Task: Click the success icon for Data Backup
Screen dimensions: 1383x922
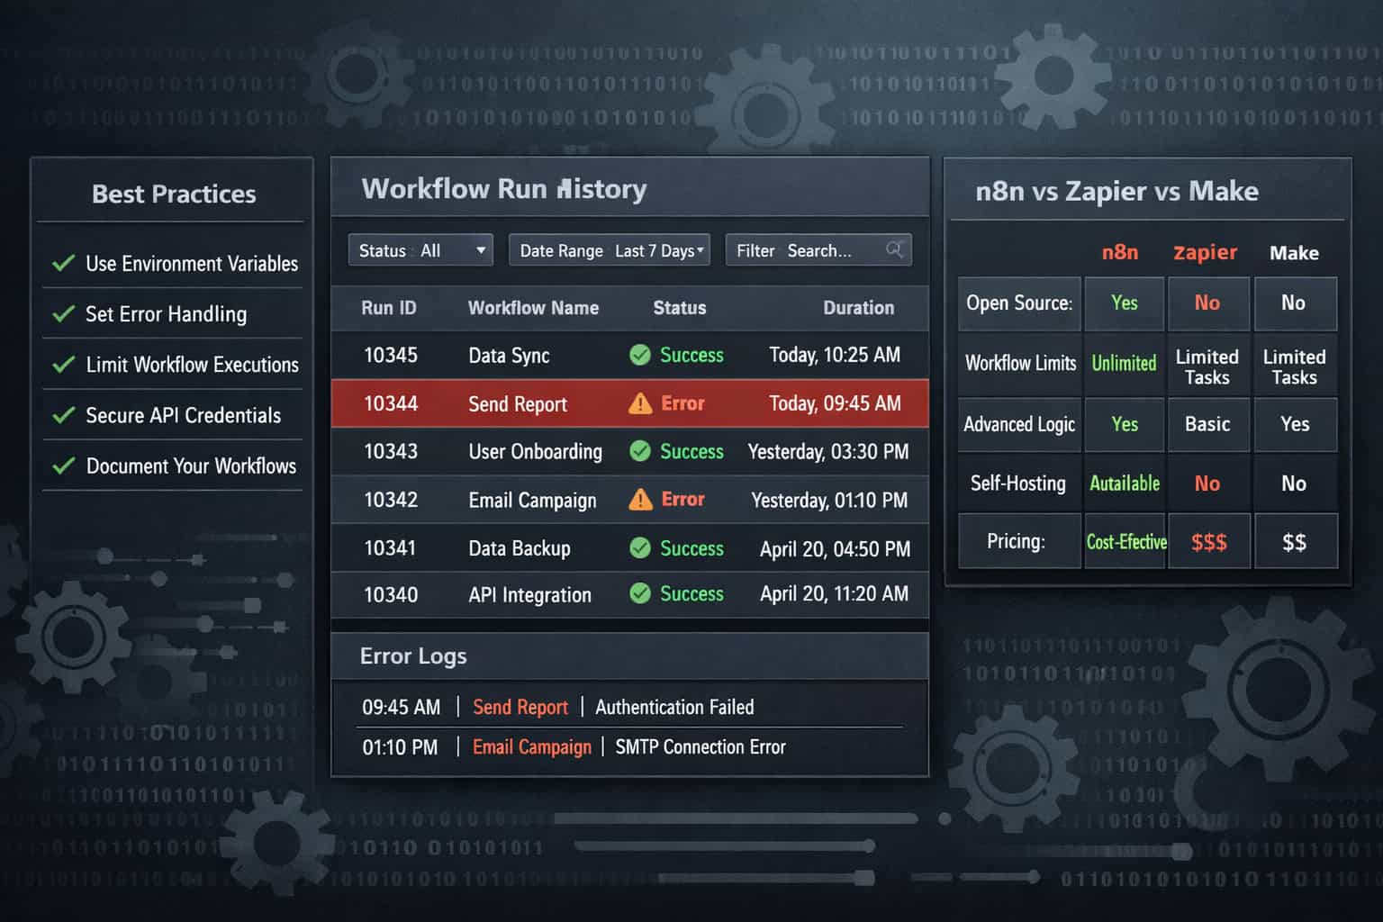Action: 640,547
